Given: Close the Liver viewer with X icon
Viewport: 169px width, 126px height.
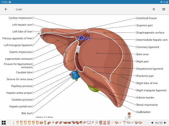Looking at the screenshot, I should pos(154,9).
